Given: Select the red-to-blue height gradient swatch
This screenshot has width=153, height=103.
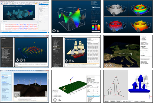Looking at the screenshot, I should coord(96,28).
